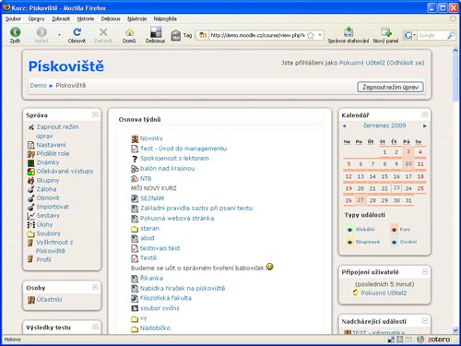The image size is (461, 346).
Task: Open the URL history dropdown arrow
Action: pos(320,35)
